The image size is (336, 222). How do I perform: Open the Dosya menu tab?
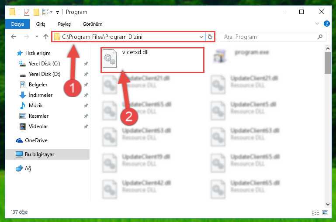[17, 24]
